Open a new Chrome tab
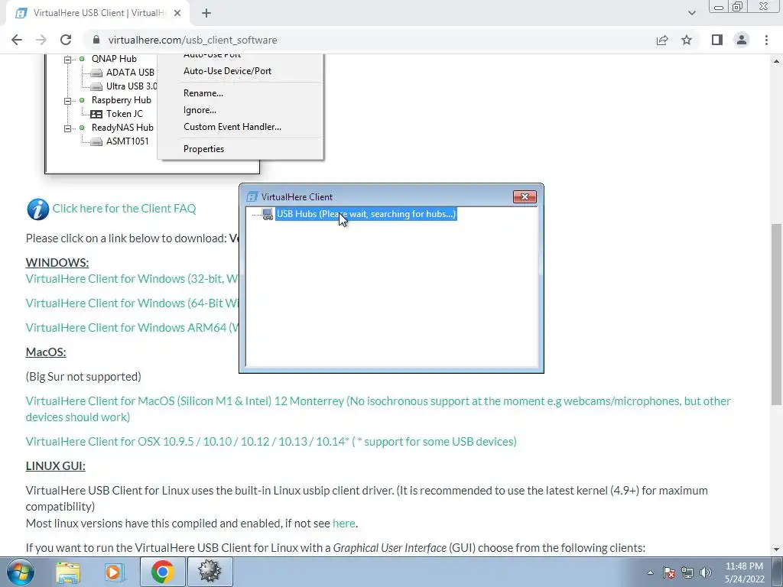Screen dimensions: 783x587 [206, 13]
